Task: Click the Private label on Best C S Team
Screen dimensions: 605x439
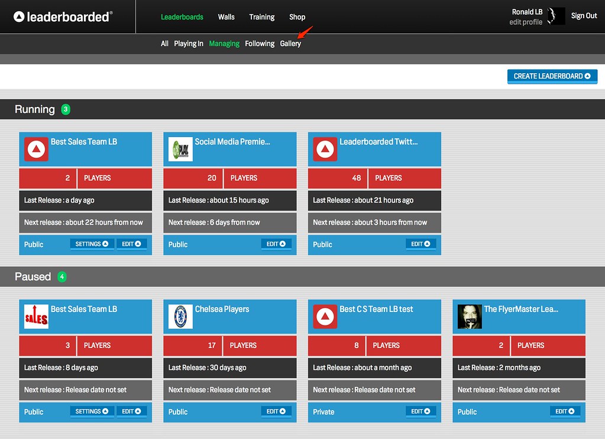Action: point(323,412)
